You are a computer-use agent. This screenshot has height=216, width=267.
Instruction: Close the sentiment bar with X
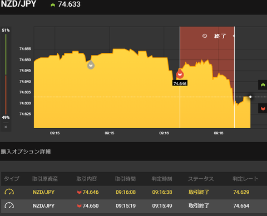tap(6, 127)
